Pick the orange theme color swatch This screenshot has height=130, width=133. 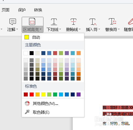(79, 53)
